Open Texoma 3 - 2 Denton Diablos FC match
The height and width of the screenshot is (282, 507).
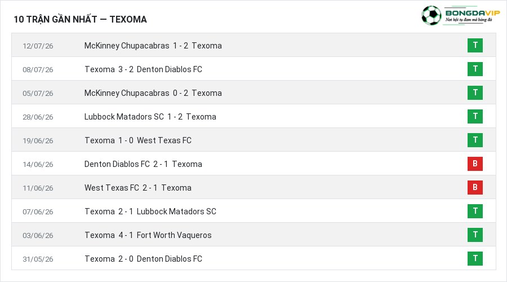pyautogui.click(x=143, y=69)
